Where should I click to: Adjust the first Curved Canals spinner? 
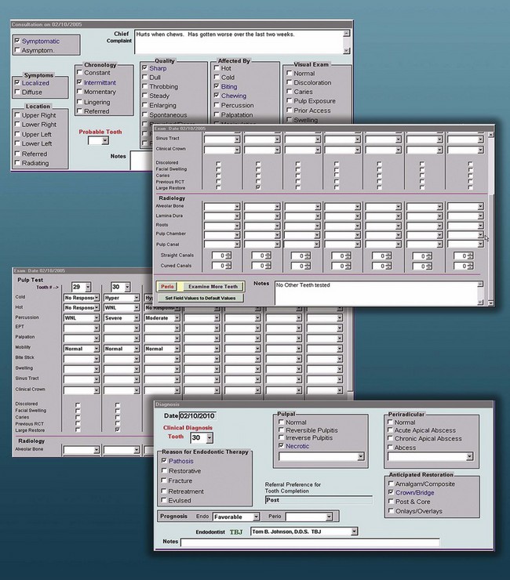[228, 266]
